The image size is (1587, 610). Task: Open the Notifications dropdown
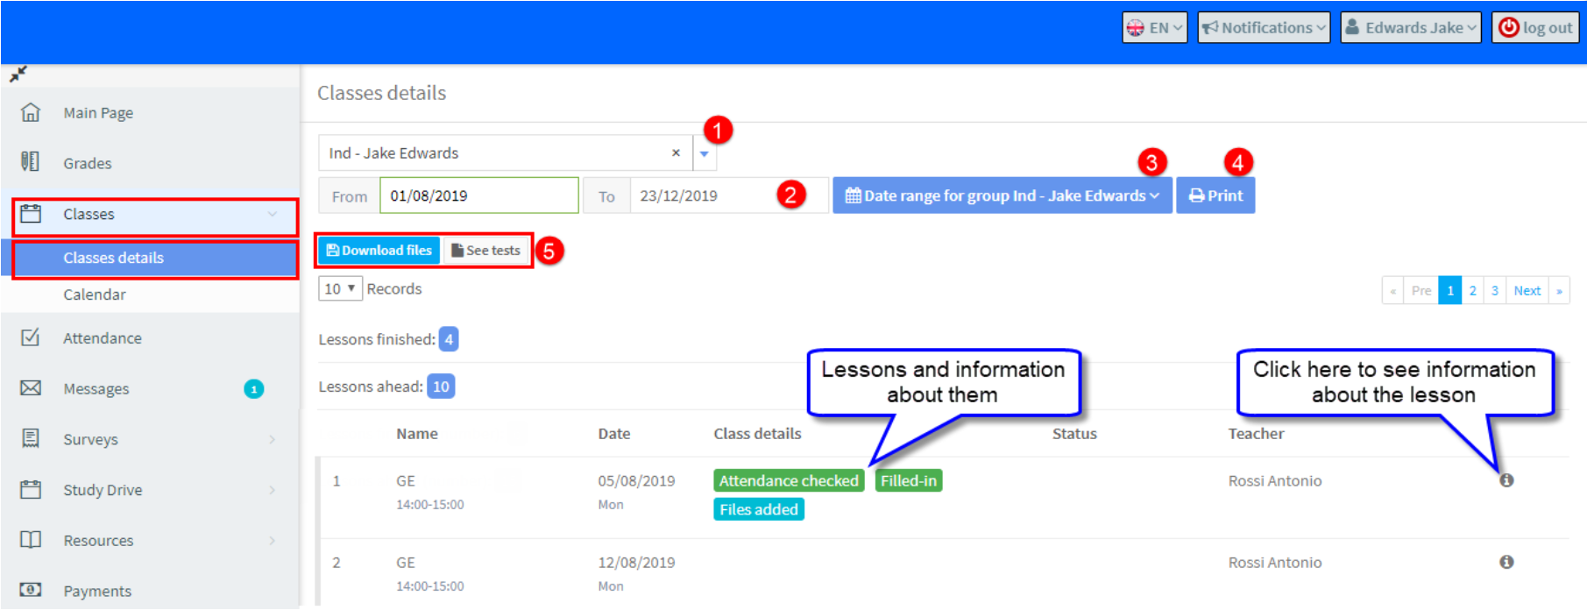(x=1263, y=28)
